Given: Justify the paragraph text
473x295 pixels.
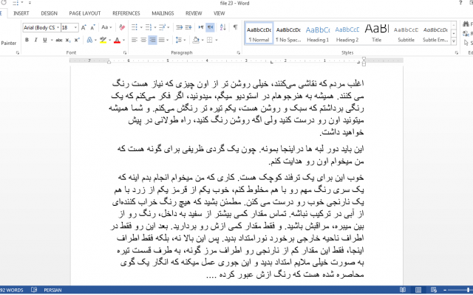Looking at the screenshot, I should (x=162, y=40).
